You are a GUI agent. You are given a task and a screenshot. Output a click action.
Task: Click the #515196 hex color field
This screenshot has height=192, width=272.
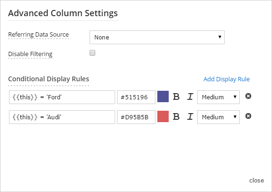click(x=136, y=97)
